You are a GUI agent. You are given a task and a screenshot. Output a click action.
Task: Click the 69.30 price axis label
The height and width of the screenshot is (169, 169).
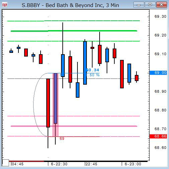tap(160, 16)
